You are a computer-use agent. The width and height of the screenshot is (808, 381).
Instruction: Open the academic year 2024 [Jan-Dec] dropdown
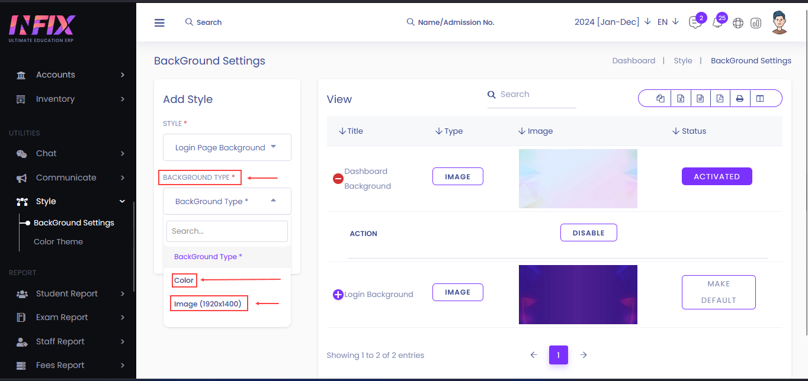tap(613, 22)
